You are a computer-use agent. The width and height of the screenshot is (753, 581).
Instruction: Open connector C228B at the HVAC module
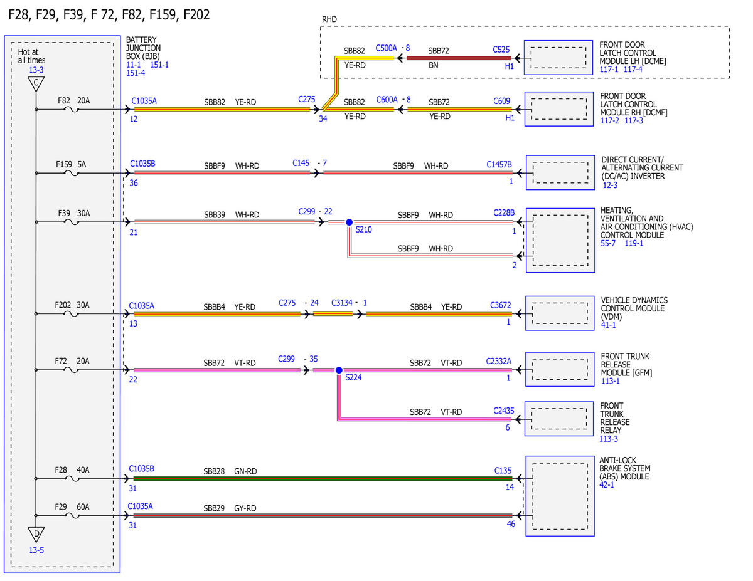click(504, 213)
